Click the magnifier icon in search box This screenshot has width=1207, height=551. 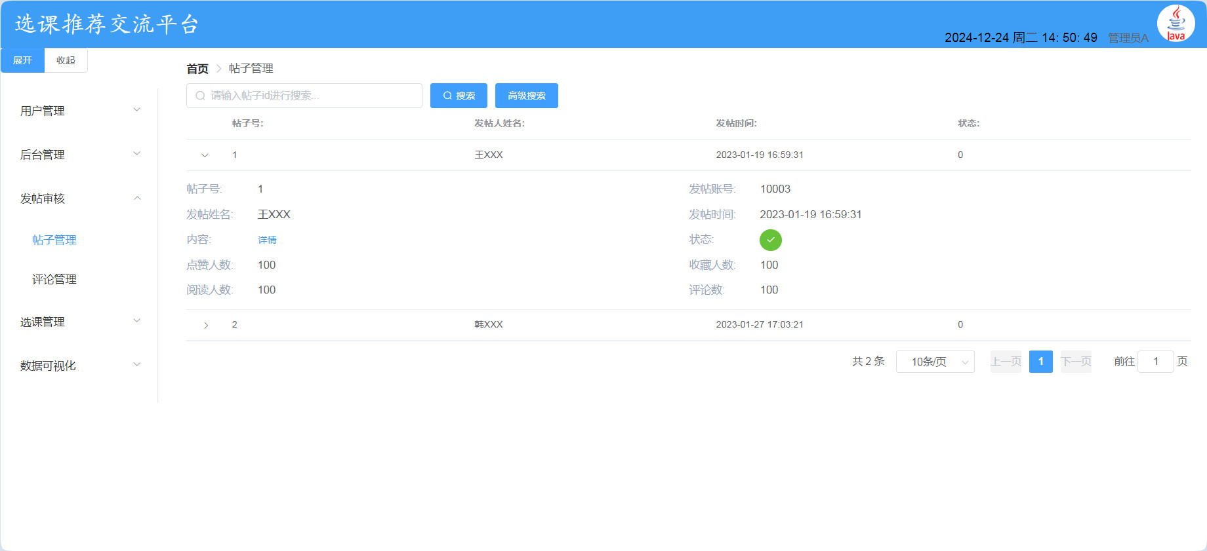click(x=201, y=96)
